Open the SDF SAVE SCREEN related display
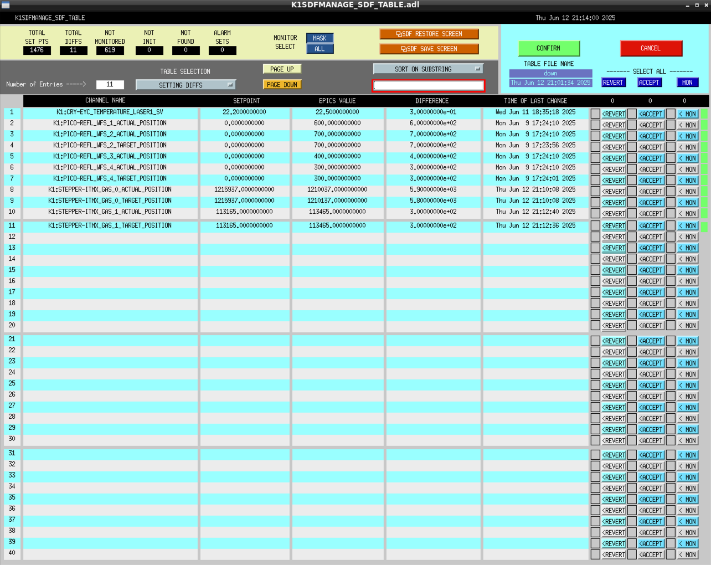Image resolution: width=711 pixels, height=565 pixels. coord(429,49)
